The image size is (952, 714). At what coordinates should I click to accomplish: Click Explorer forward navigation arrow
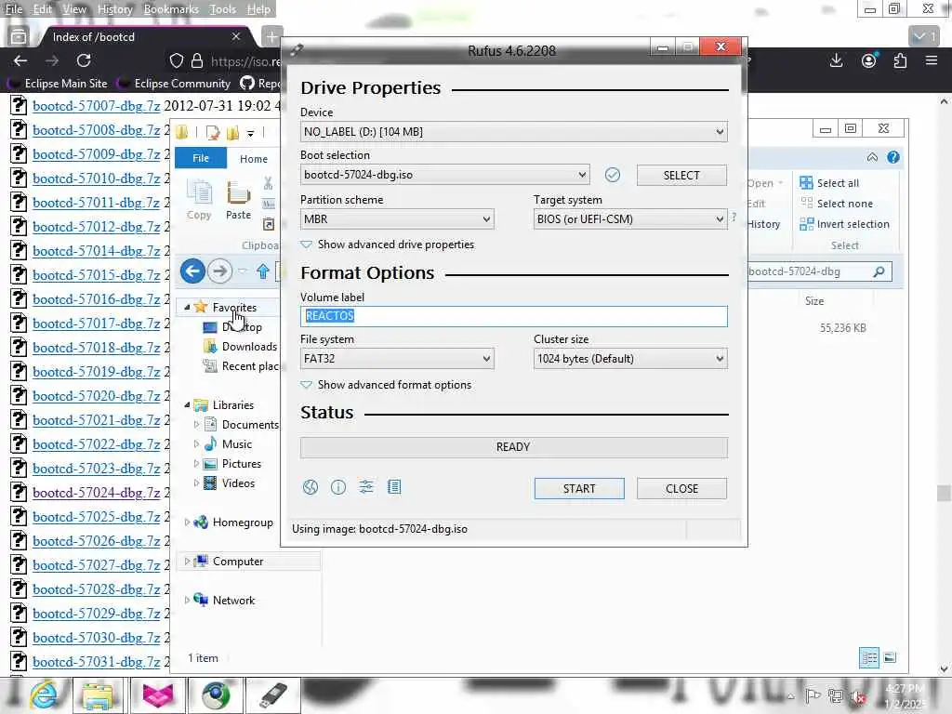click(219, 271)
